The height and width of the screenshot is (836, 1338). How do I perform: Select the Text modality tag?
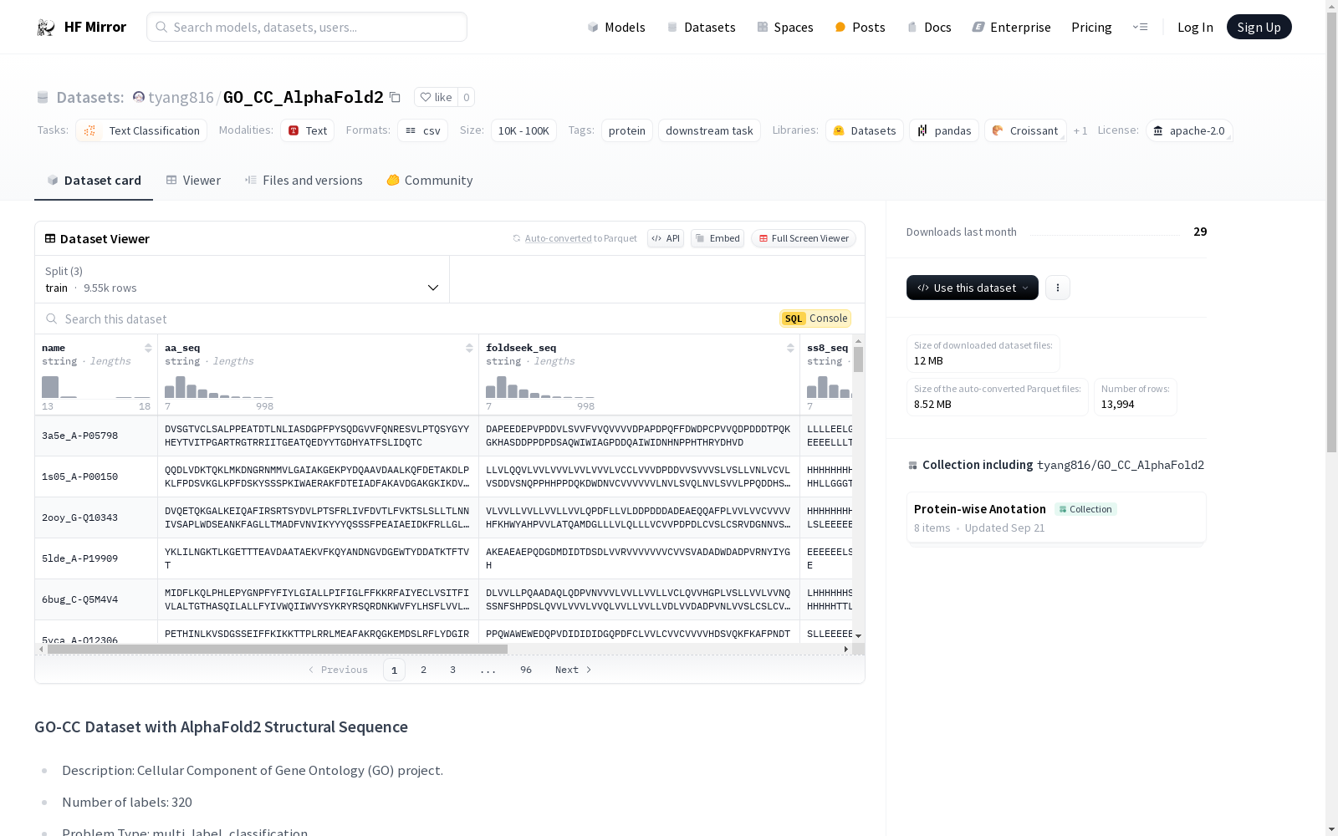pos(307,130)
